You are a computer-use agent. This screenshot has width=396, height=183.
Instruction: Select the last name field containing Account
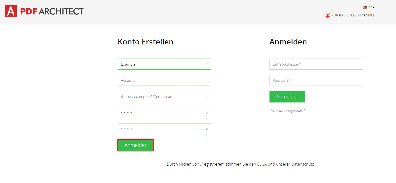(x=164, y=80)
